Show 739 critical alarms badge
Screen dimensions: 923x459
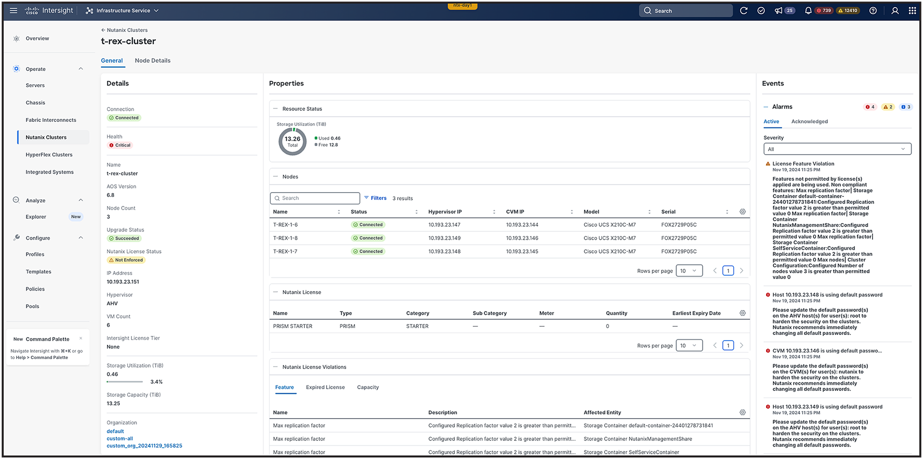tap(824, 10)
